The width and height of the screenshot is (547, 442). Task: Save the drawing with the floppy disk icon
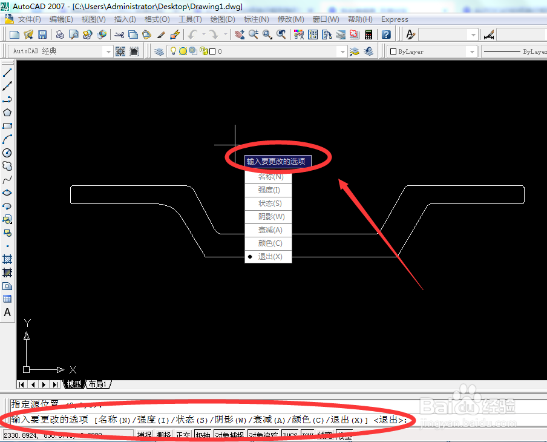point(42,35)
